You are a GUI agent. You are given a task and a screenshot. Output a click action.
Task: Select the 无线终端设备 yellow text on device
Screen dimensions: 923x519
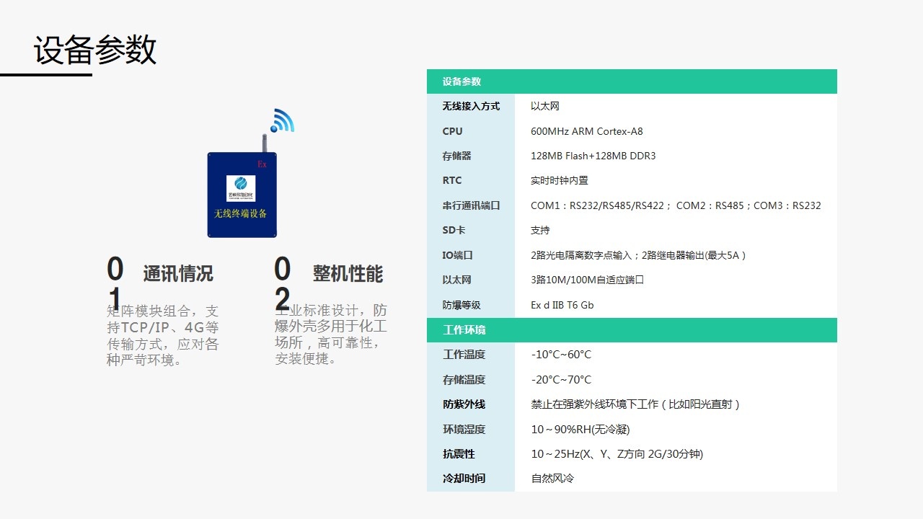[x=241, y=214]
